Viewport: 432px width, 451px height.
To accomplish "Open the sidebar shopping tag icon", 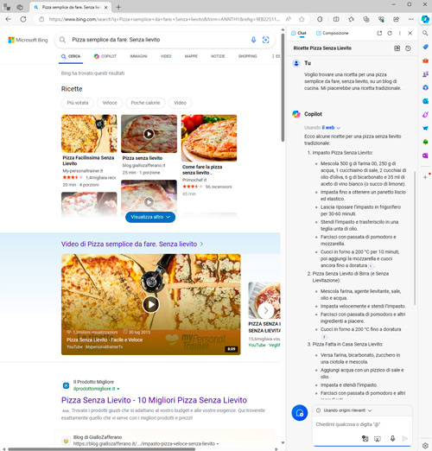I will (425, 47).
